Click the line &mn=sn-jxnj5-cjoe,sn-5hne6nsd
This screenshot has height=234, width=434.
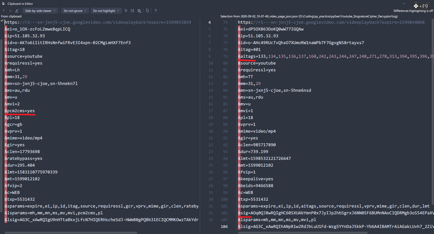coord(275,90)
